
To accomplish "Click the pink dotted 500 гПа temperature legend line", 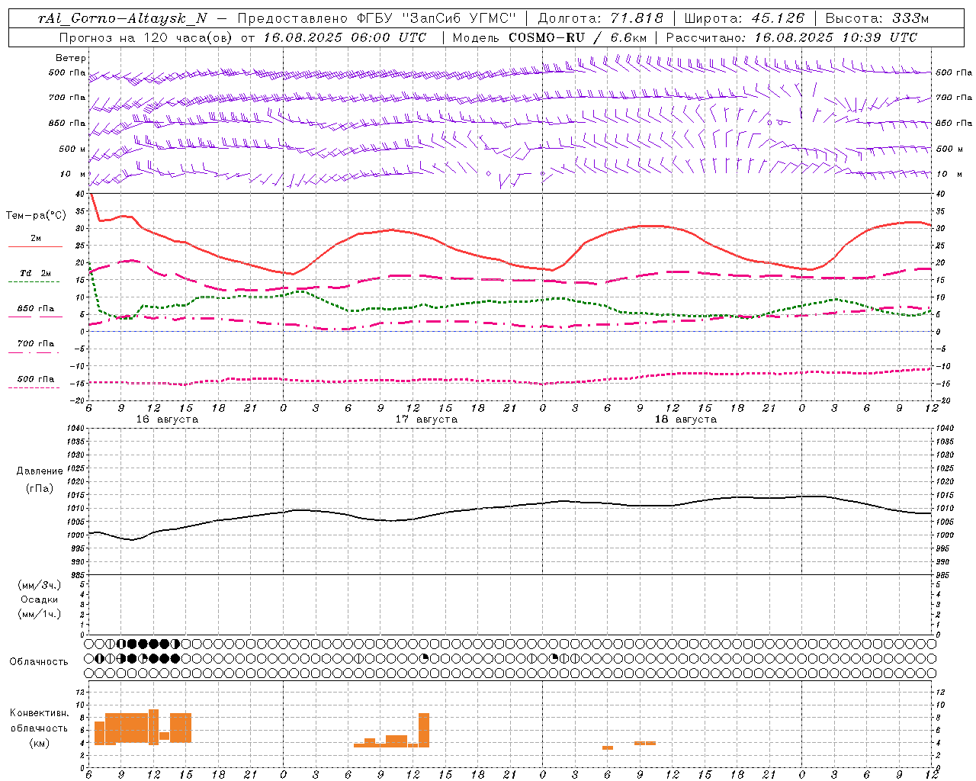I will (x=34, y=387).
